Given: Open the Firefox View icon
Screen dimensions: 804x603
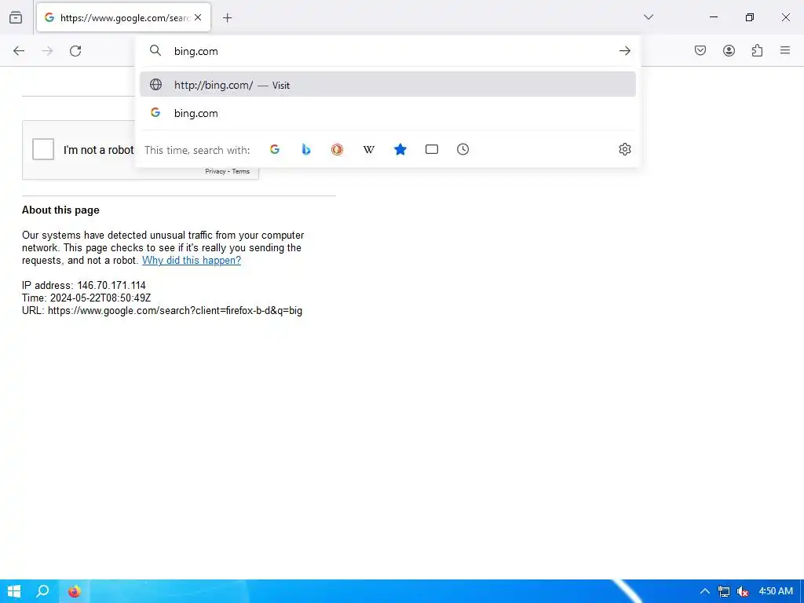Looking at the screenshot, I should tap(16, 17).
